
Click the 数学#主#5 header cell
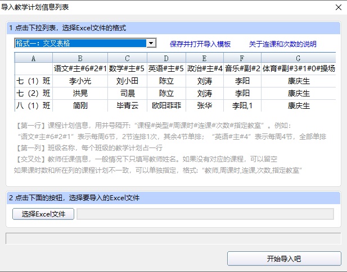point(127,68)
